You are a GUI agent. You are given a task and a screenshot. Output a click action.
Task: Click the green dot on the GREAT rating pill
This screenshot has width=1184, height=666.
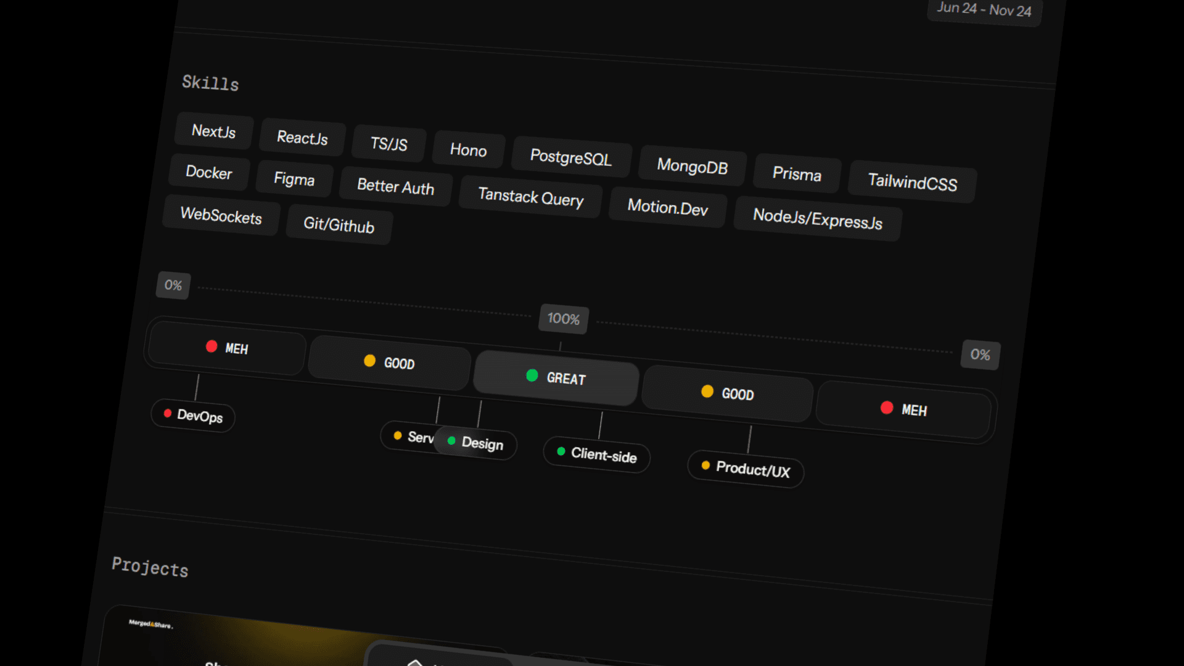click(x=532, y=376)
